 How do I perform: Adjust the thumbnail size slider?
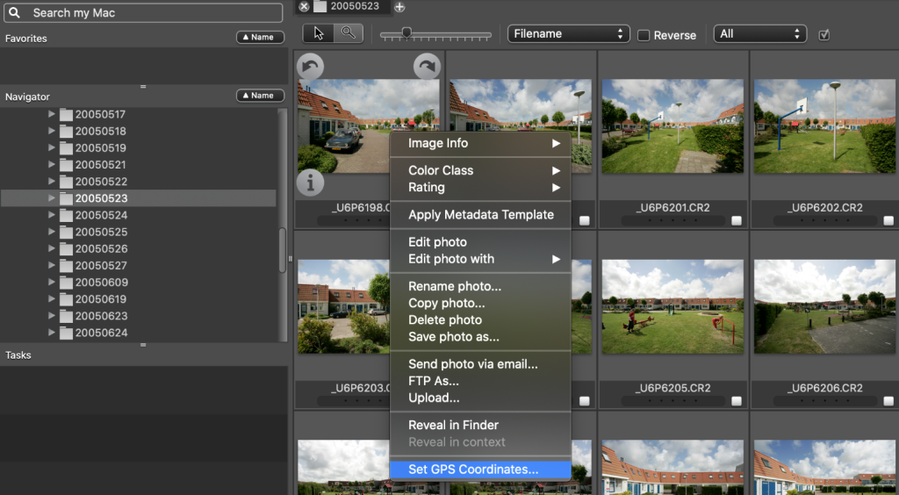[x=406, y=33]
